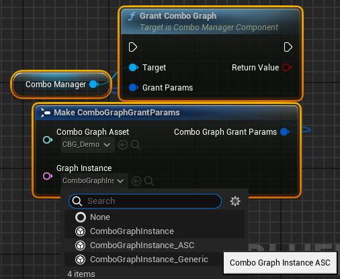Click the Grant Params input pin
The image size is (340, 279).
[134, 87]
